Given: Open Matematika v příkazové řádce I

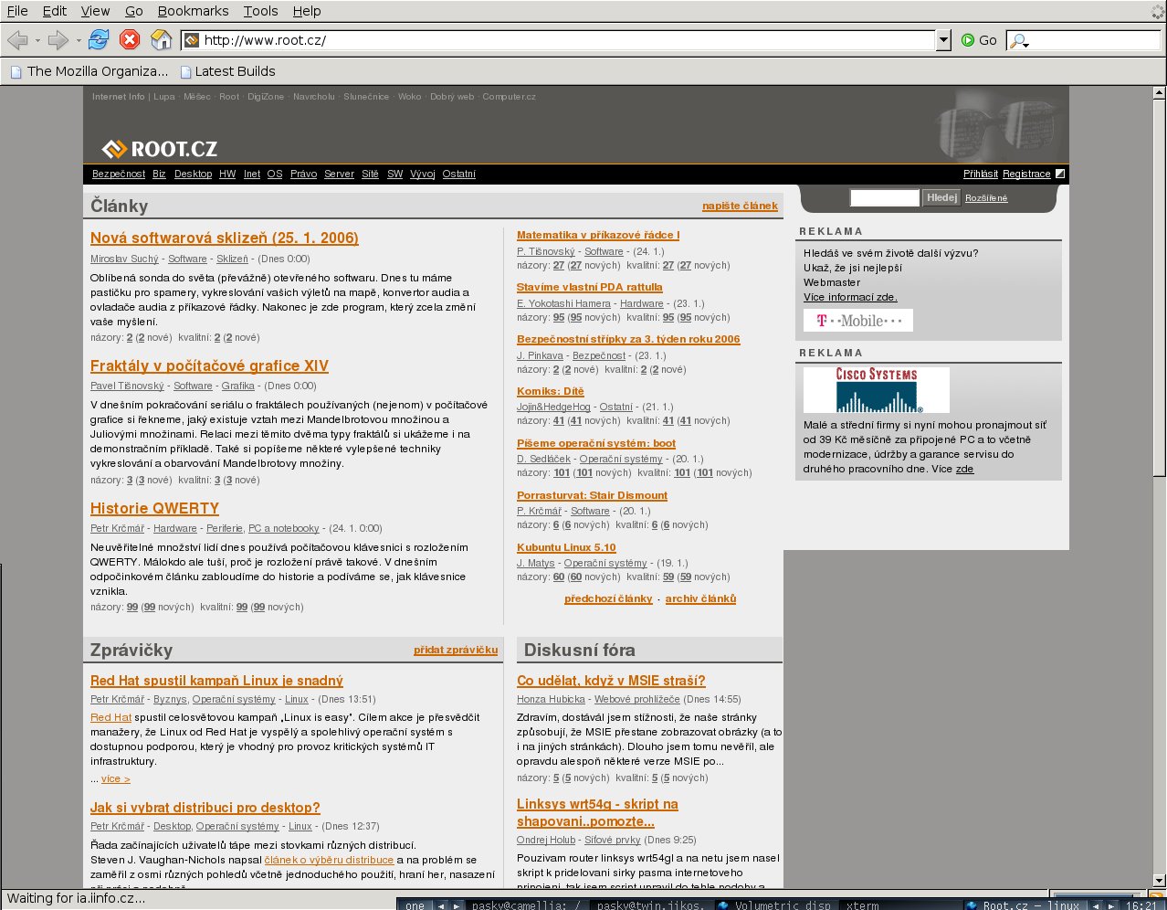Looking at the screenshot, I should pyautogui.click(x=598, y=235).
